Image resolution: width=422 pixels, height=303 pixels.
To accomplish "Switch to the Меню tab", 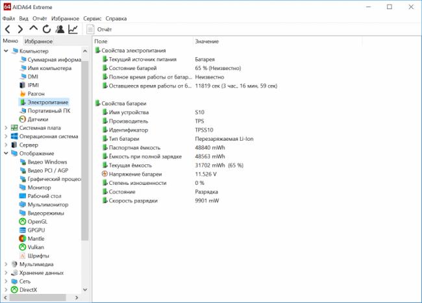I will (x=10, y=41).
